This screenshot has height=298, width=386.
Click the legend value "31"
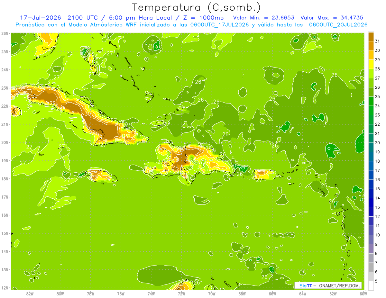[377, 41]
